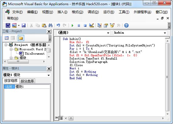Collapse the 模块 folder tree node
173x124 pixels.
[11, 58]
